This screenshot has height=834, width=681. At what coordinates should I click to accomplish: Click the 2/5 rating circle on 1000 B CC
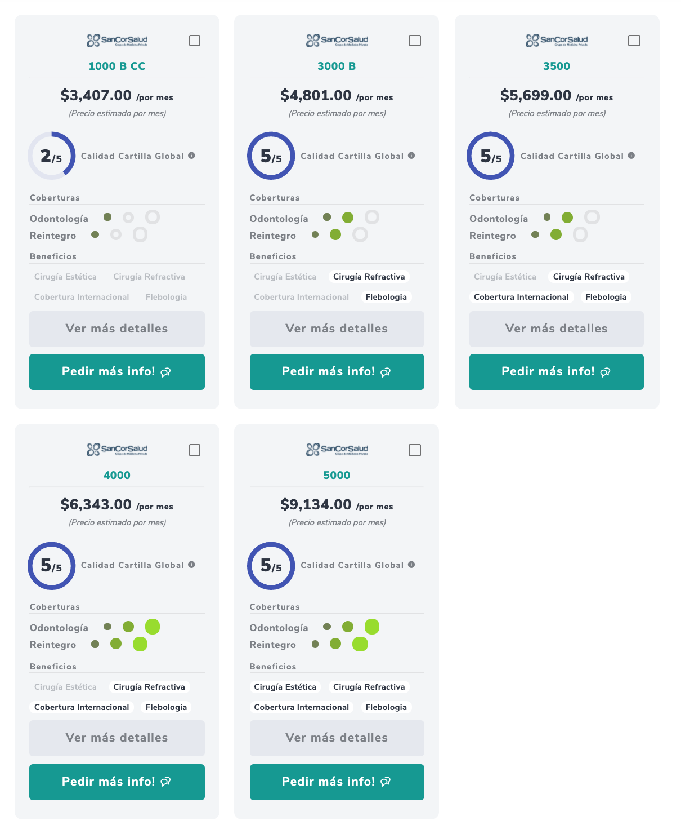pyautogui.click(x=51, y=156)
